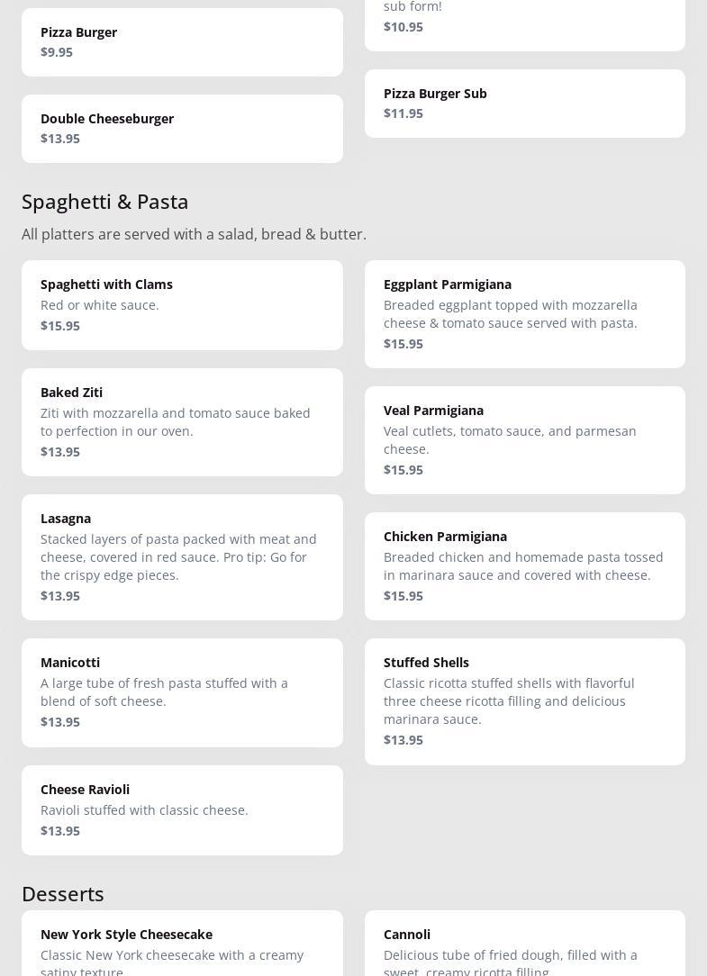Select the Lasagna menu card
The image size is (707, 976).
pos(182,557)
